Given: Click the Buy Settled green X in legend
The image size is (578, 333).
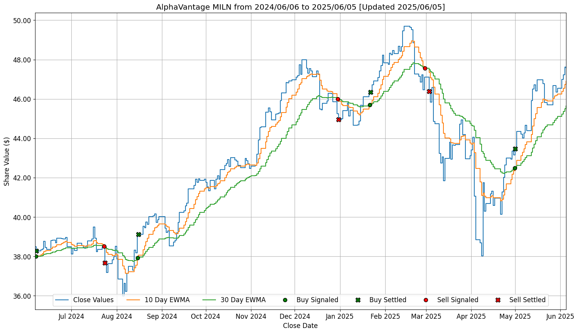Looking at the screenshot, I should point(358,300).
